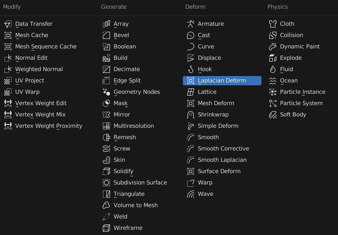338x235 pixels.
Task: Click the Fluid droplet icon
Action: (x=273, y=69)
